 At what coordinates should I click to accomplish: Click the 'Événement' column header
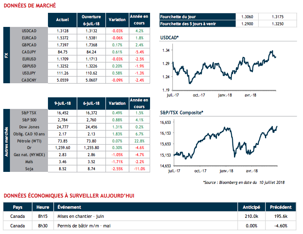coord(69,207)
